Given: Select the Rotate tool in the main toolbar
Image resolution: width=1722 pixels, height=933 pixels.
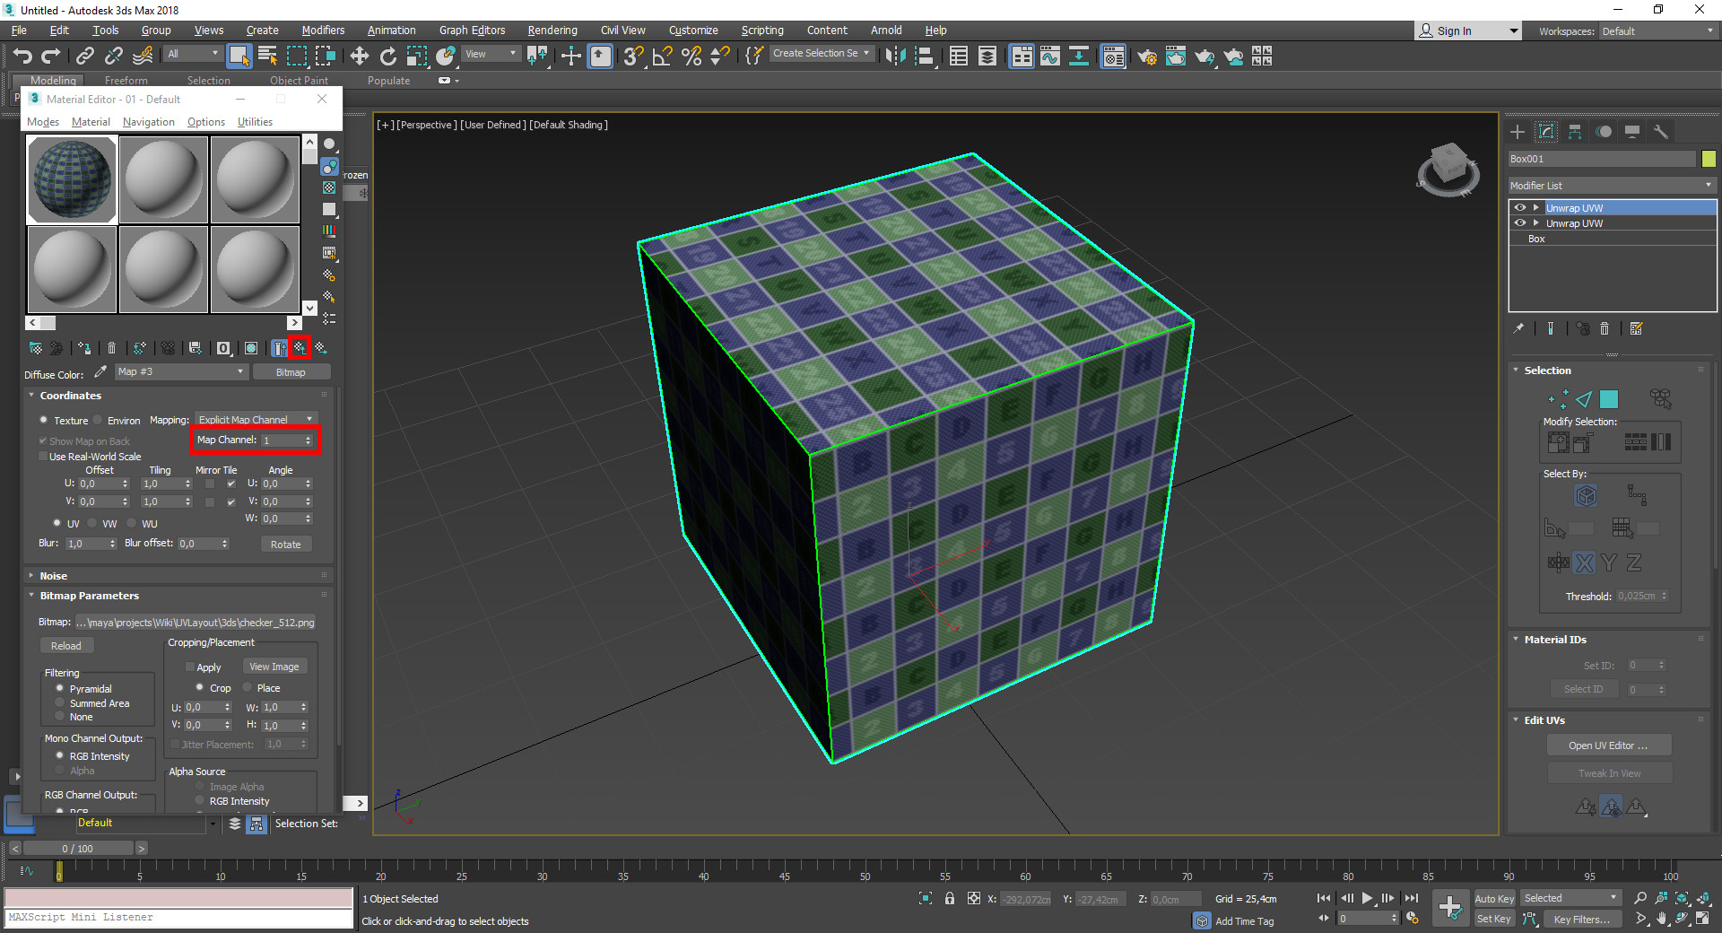Looking at the screenshot, I should [387, 57].
